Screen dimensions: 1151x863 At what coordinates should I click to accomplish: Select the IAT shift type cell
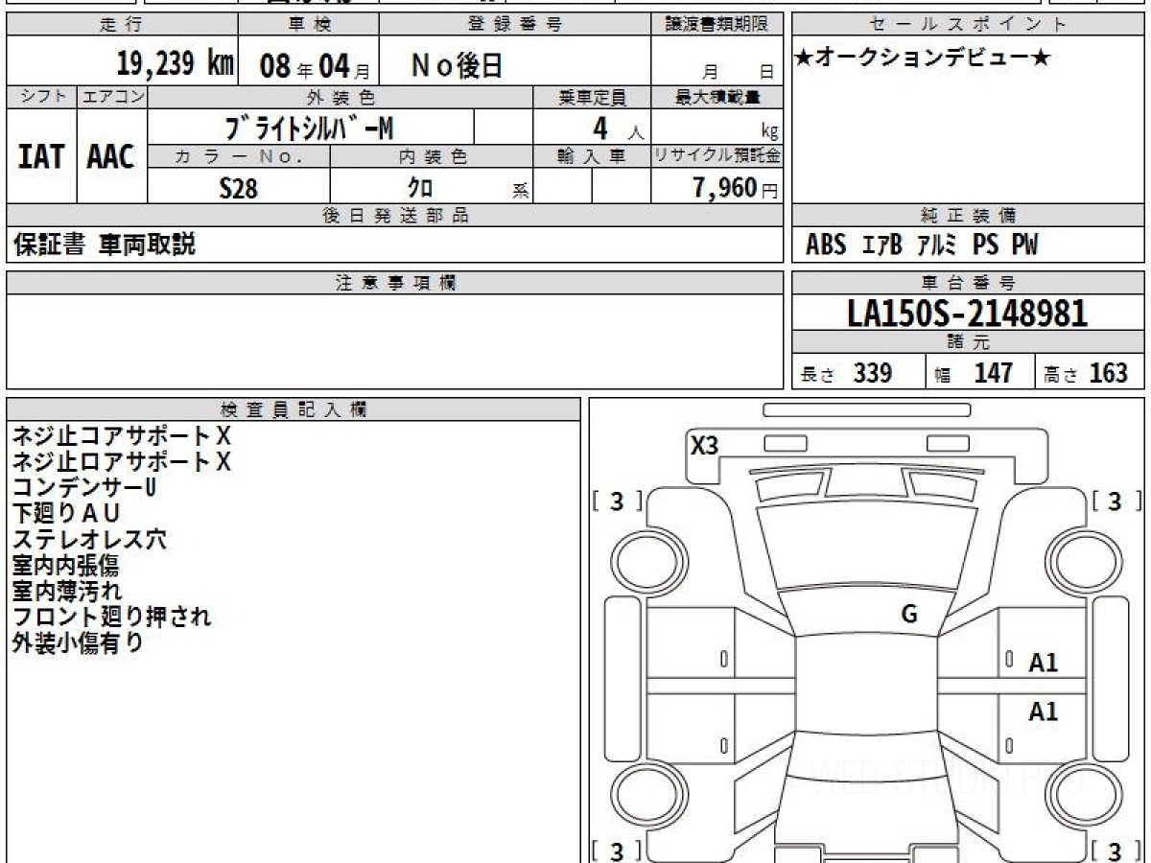coord(41,157)
